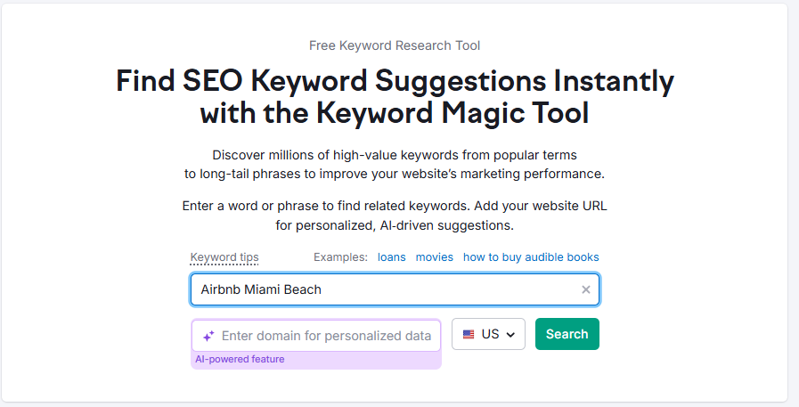
Task: Click the 'Enter a word or phrase' instruction text
Action: point(395,207)
